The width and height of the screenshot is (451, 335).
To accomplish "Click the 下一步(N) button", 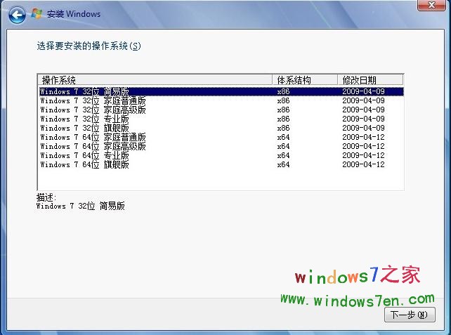I will [x=410, y=315].
